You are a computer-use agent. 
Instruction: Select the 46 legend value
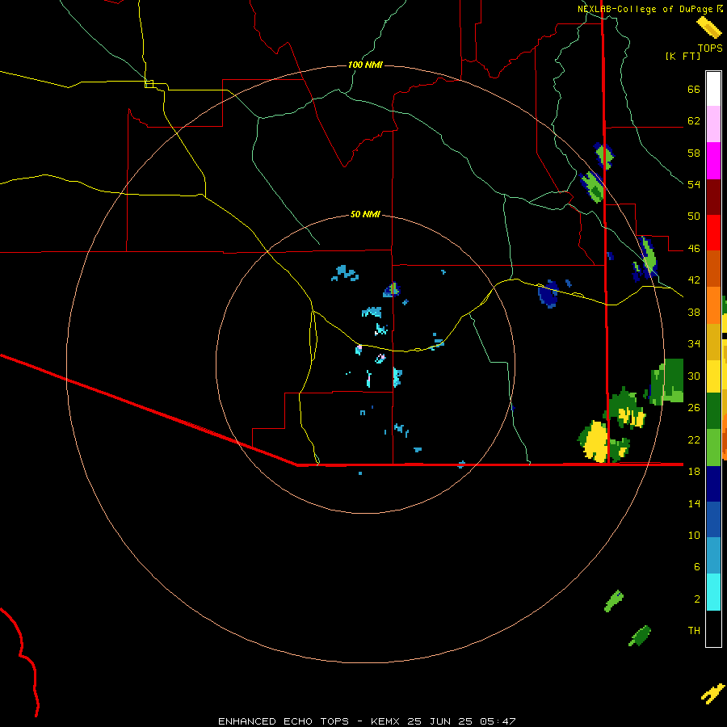point(694,249)
